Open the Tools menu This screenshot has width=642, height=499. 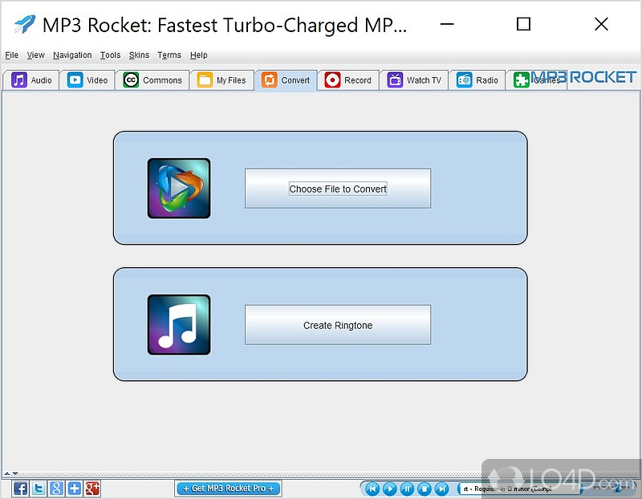[x=111, y=55]
